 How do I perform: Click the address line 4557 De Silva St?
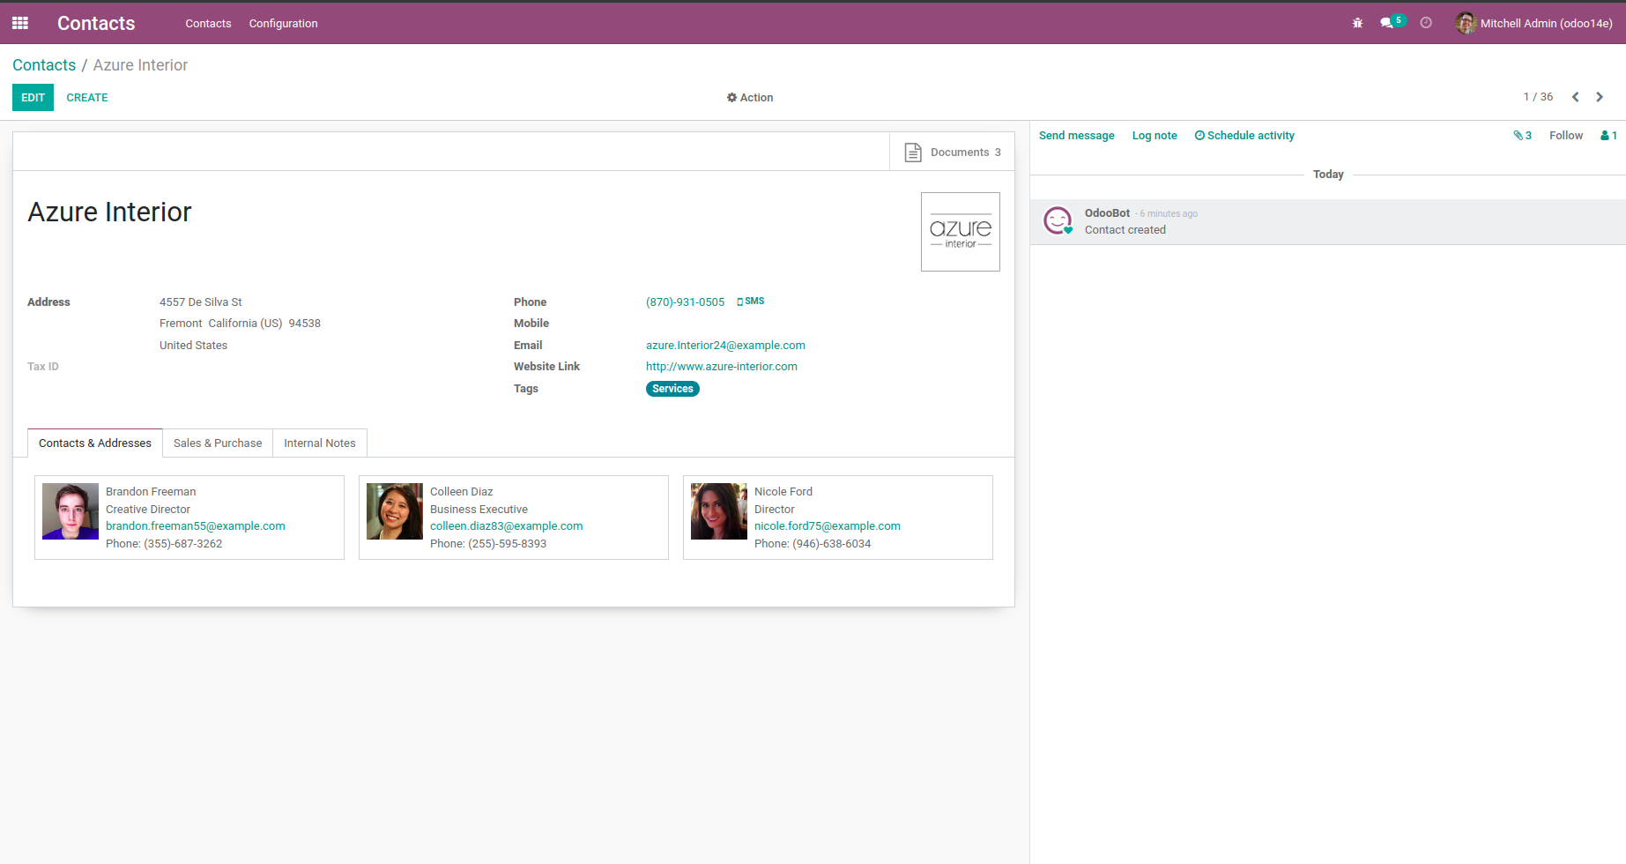coord(201,302)
